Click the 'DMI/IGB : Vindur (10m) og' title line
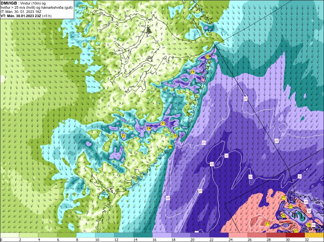Viewport: 324px width, 242px height. tap(23, 3)
